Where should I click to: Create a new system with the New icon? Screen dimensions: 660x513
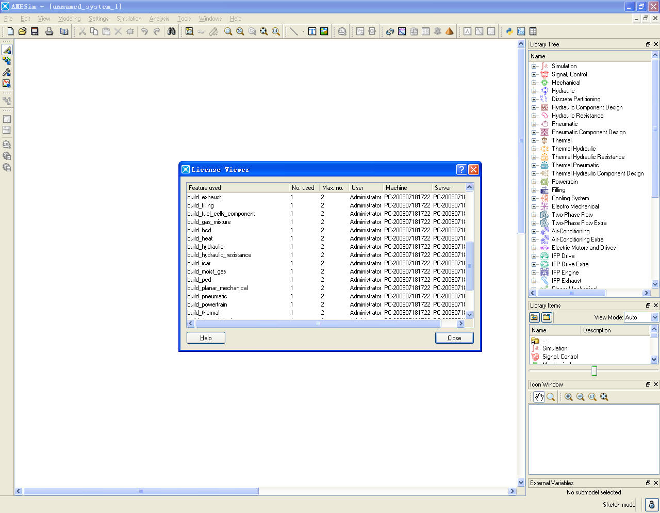click(x=10, y=31)
